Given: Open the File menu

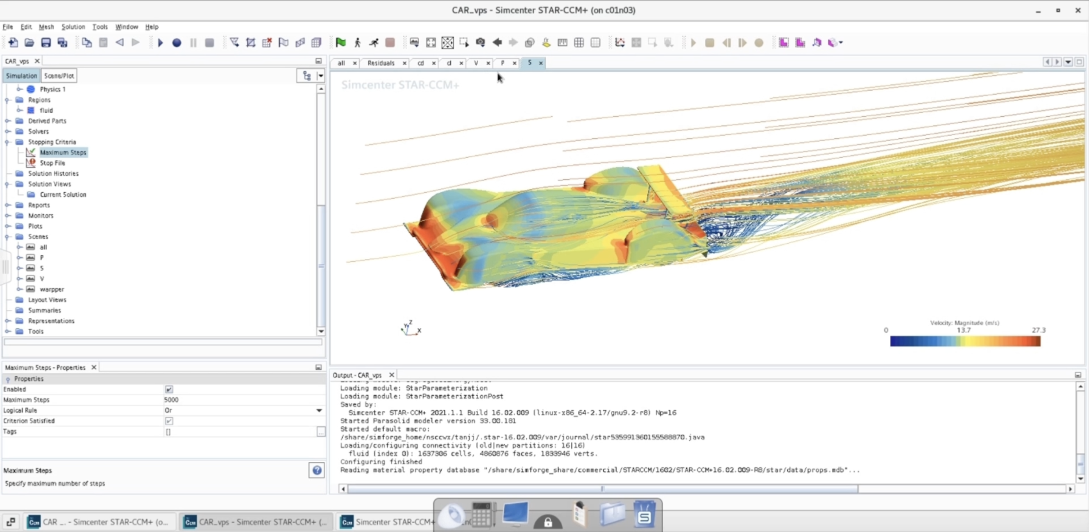Looking at the screenshot, I should pyautogui.click(x=8, y=26).
